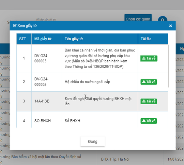
Task: Click the Hộ chiếu do nước ngoài cấp text
Action: (88, 82)
